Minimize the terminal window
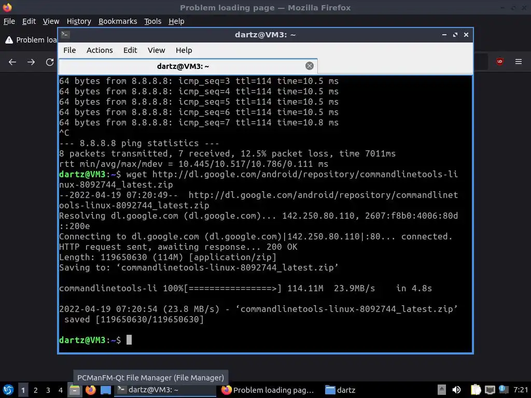This screenshot has width=531, height=398. pos(444,35)
